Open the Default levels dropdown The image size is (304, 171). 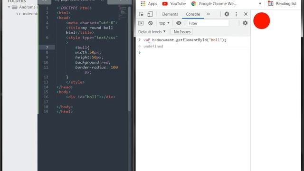point(152,32)
